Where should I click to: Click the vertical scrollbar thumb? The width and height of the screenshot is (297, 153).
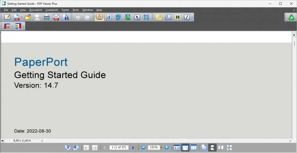[x=294, y=43]
